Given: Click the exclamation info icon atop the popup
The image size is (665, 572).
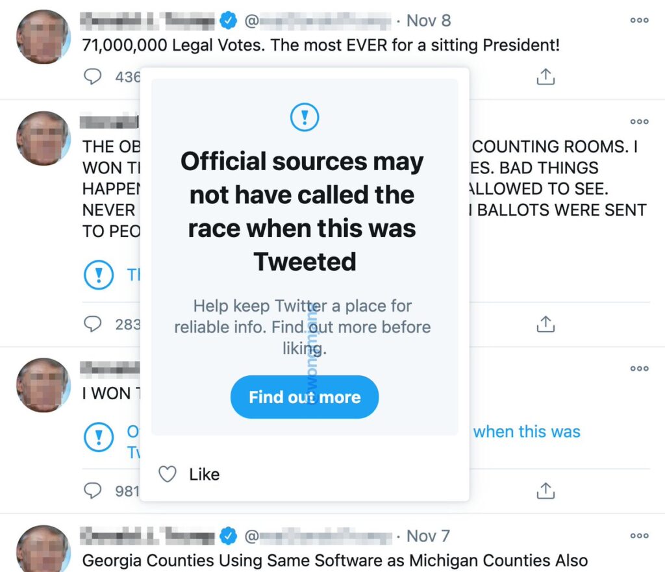Looking at the screenshot, I should click(304, 118).
